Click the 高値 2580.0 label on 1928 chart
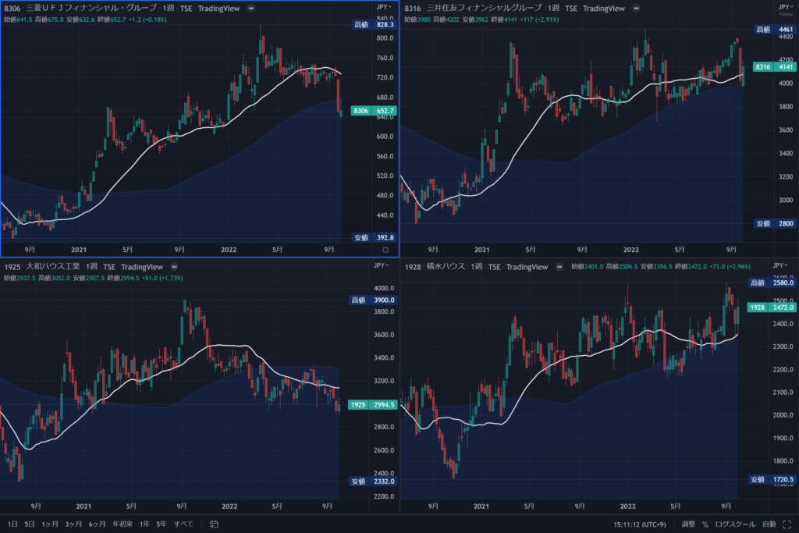Screen dimensions: 799x533 coord(772,282)
